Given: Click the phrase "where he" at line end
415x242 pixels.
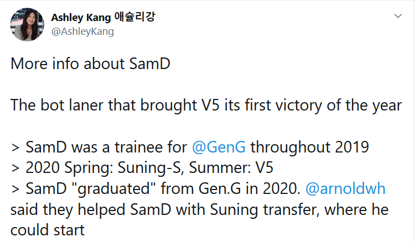Looking at the screenshot, I should [356, 210].
